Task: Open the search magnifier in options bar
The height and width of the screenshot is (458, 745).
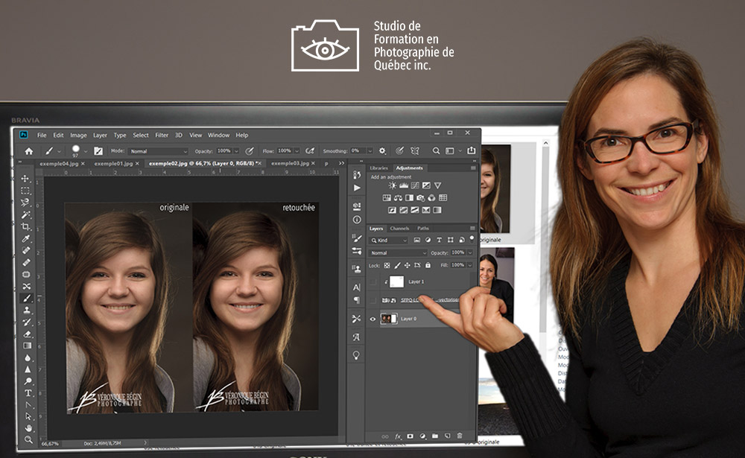Action: tap(436, 150)
